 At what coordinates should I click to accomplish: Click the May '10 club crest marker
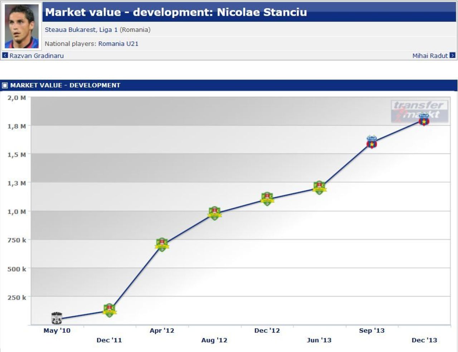[x=57, y=318]
